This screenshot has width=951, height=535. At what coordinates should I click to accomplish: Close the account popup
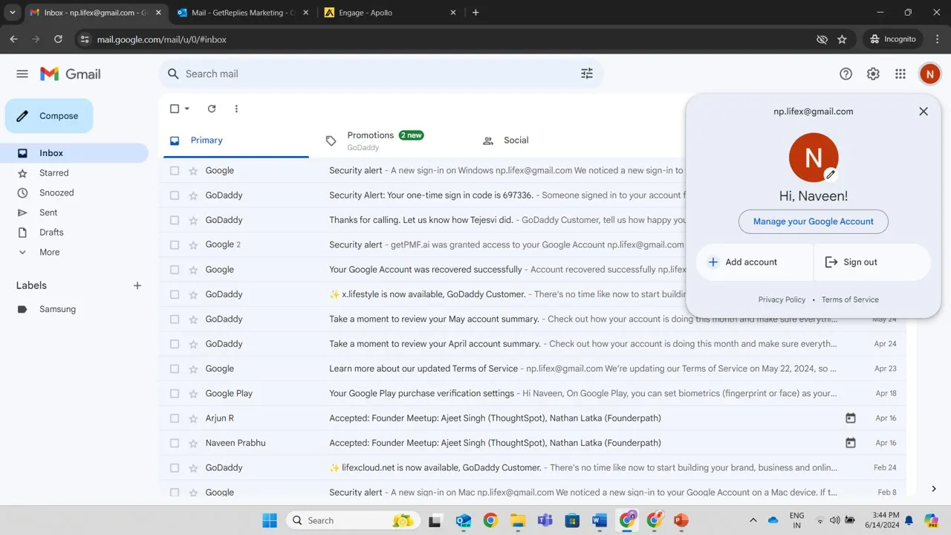(x=924, y=111)
